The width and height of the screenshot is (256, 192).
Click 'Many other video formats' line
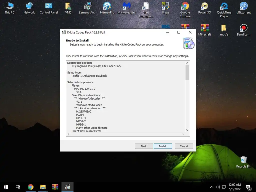pos(92,128)
